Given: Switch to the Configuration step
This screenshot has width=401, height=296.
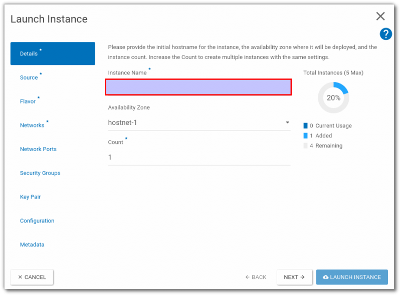Looking at the screenshot, I should [x=37, y=220].
